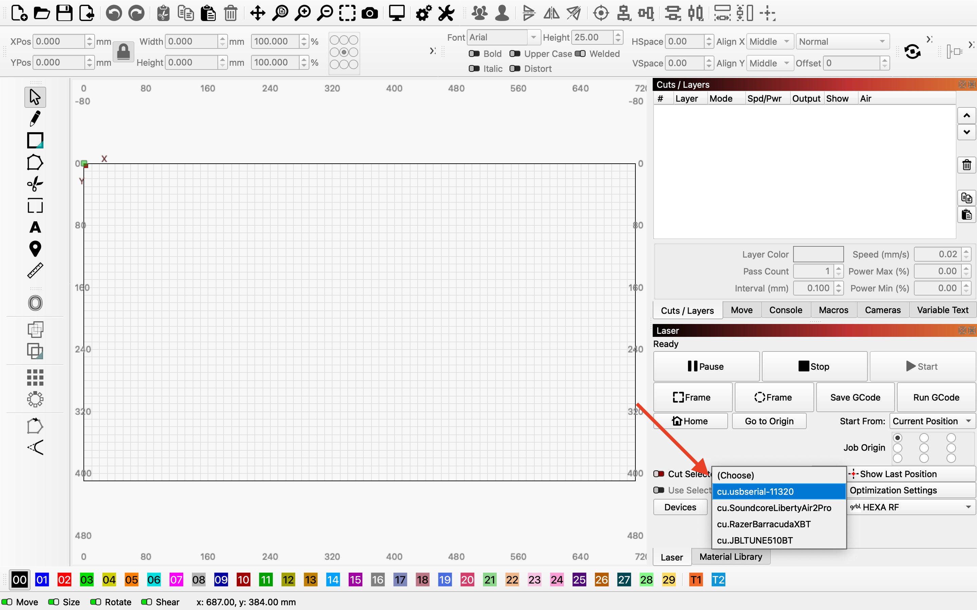Click the rotate refresh icon near Normal dropdown

point(912,52)
